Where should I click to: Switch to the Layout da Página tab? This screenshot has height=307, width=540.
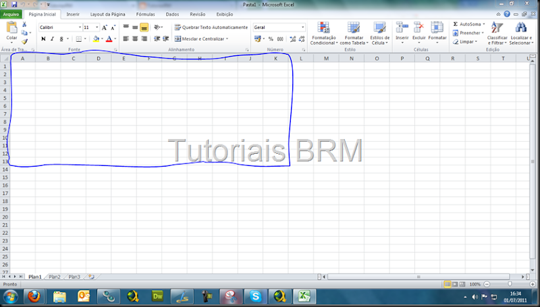107,14
